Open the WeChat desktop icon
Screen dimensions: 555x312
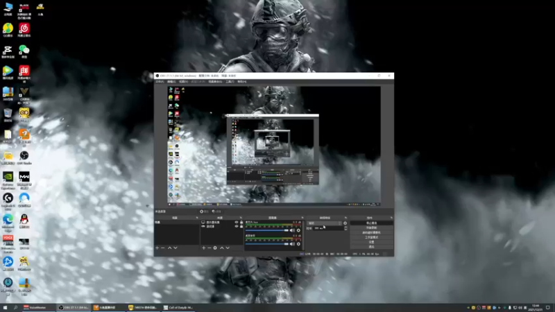(24, 51)
